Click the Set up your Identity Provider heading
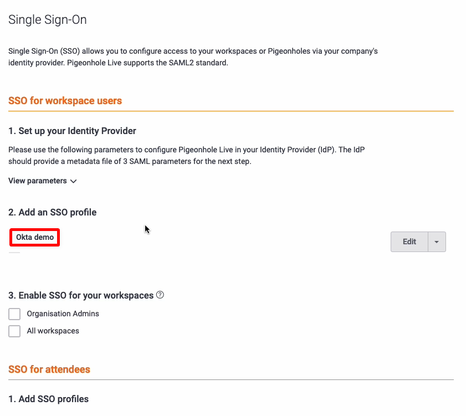The image size is (466, 416). [x=72, y=131]
